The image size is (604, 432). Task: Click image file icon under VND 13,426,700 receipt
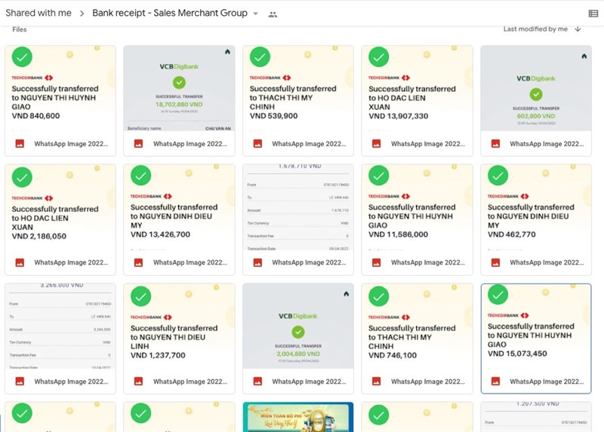tap(138, 262)
